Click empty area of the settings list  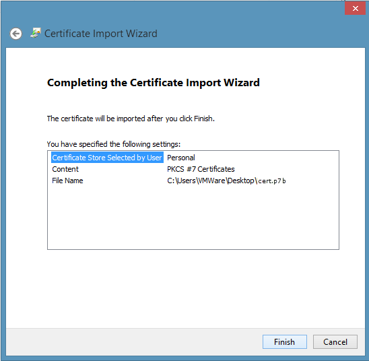coord(193,216)
